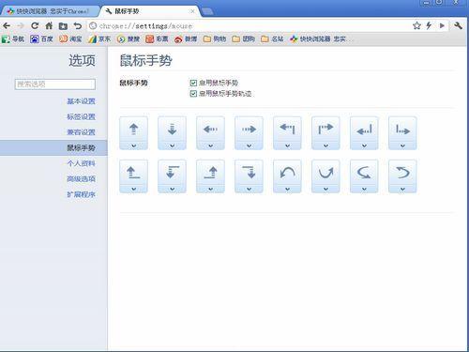Open the wrench settings menu
469x352 pixels.
point(459,25)
